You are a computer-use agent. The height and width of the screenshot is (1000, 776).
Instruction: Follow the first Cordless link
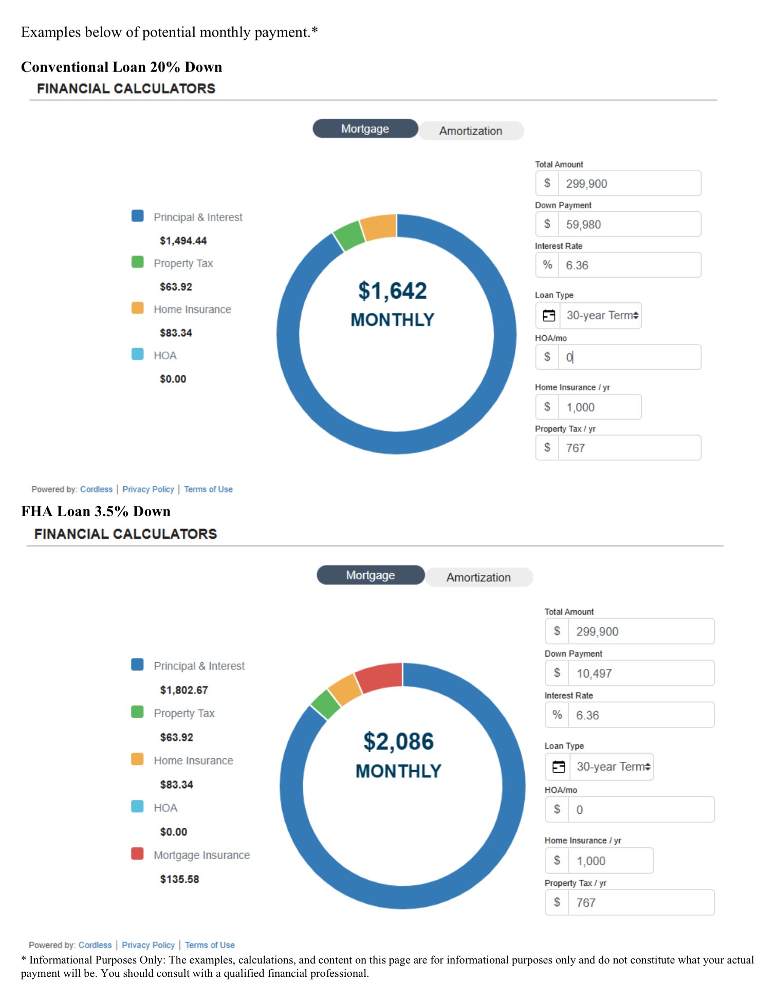[96, 489]
